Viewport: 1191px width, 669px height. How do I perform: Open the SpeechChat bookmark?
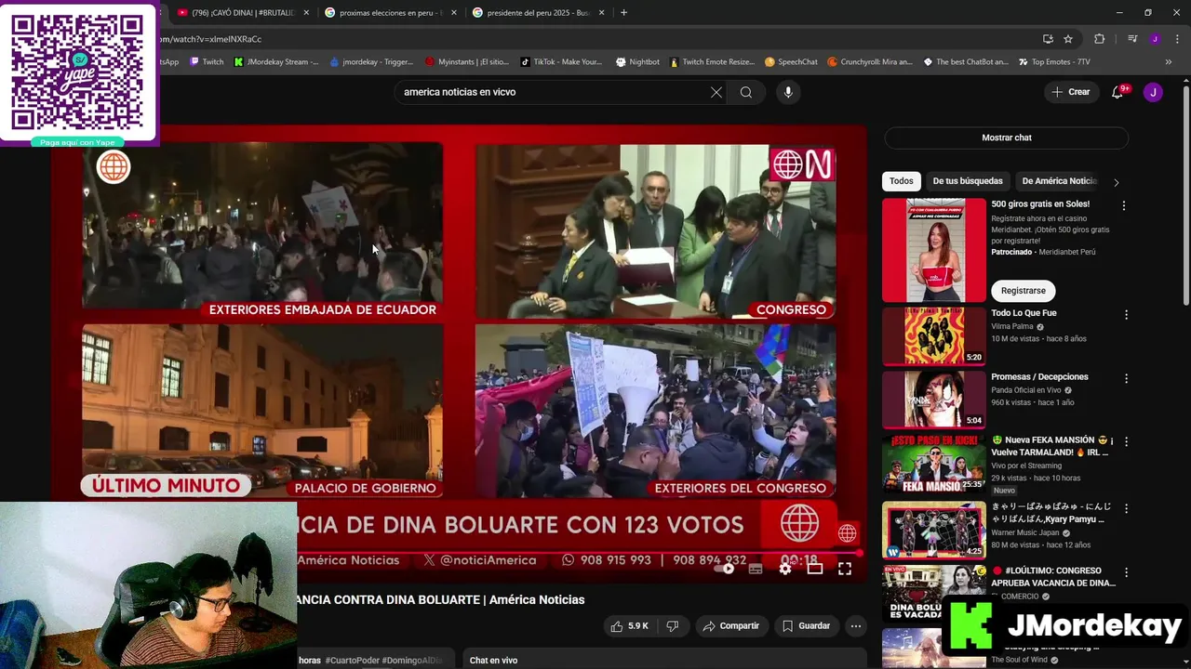point(791,62)
